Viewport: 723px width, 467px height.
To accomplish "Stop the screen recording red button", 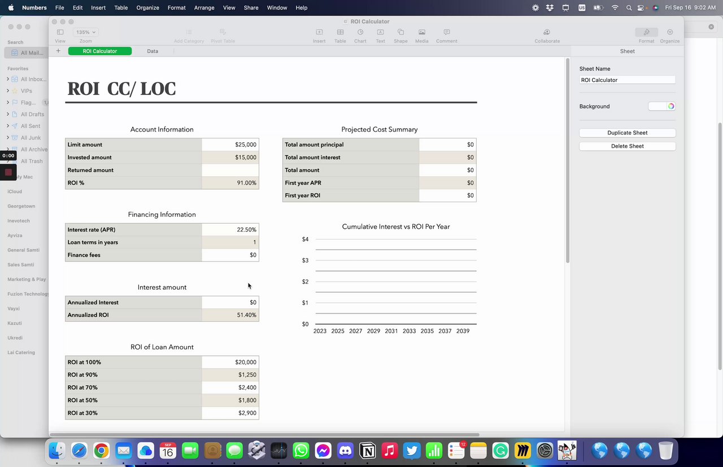I will click(8, 172).
